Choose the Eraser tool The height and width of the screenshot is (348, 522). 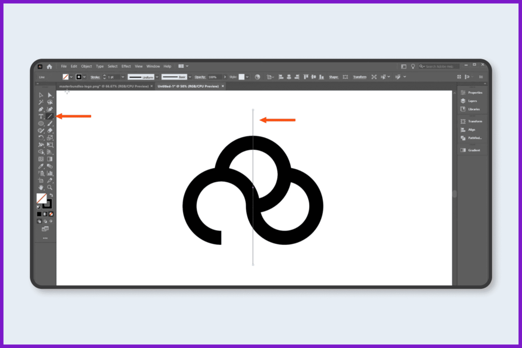(49, 130)
